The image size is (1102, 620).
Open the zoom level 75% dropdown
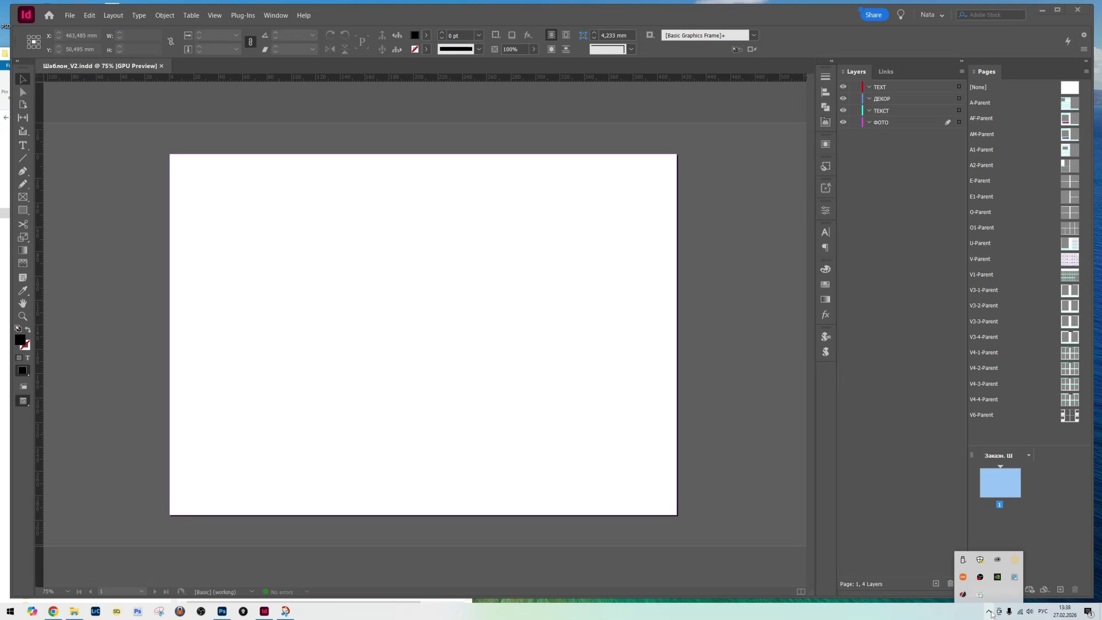pos(68,592)
